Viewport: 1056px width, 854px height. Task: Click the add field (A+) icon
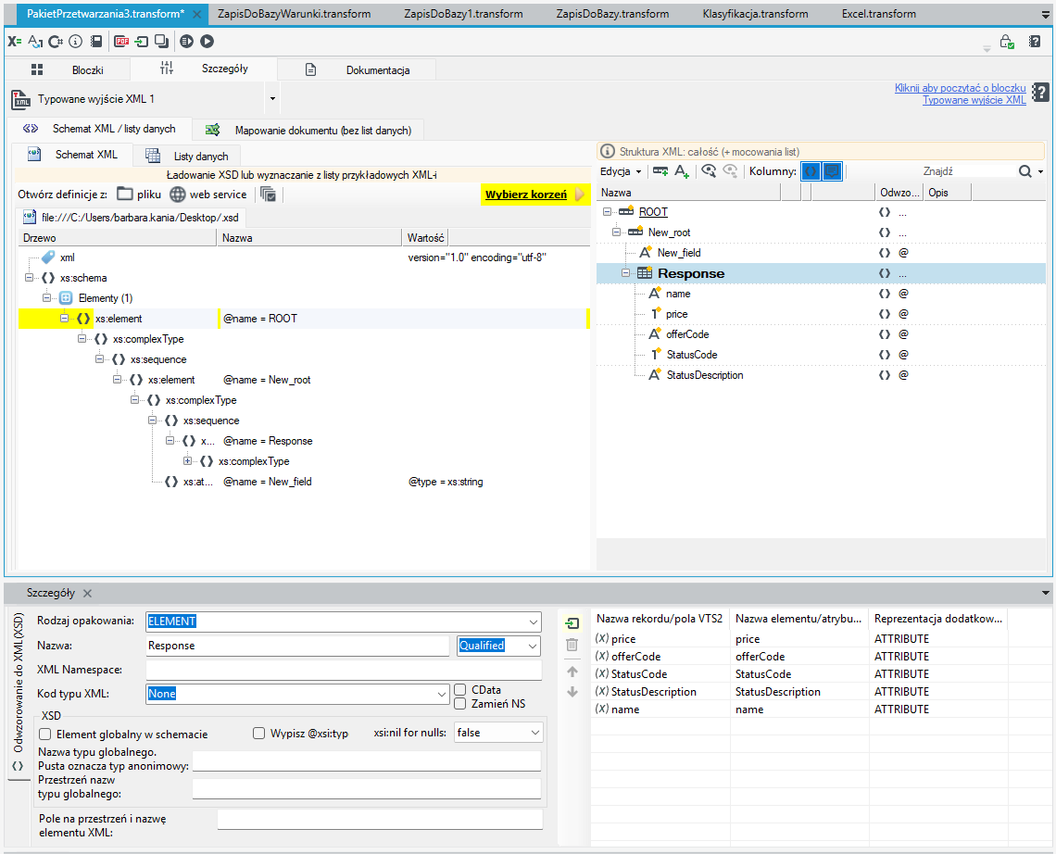tap(682, 171)
